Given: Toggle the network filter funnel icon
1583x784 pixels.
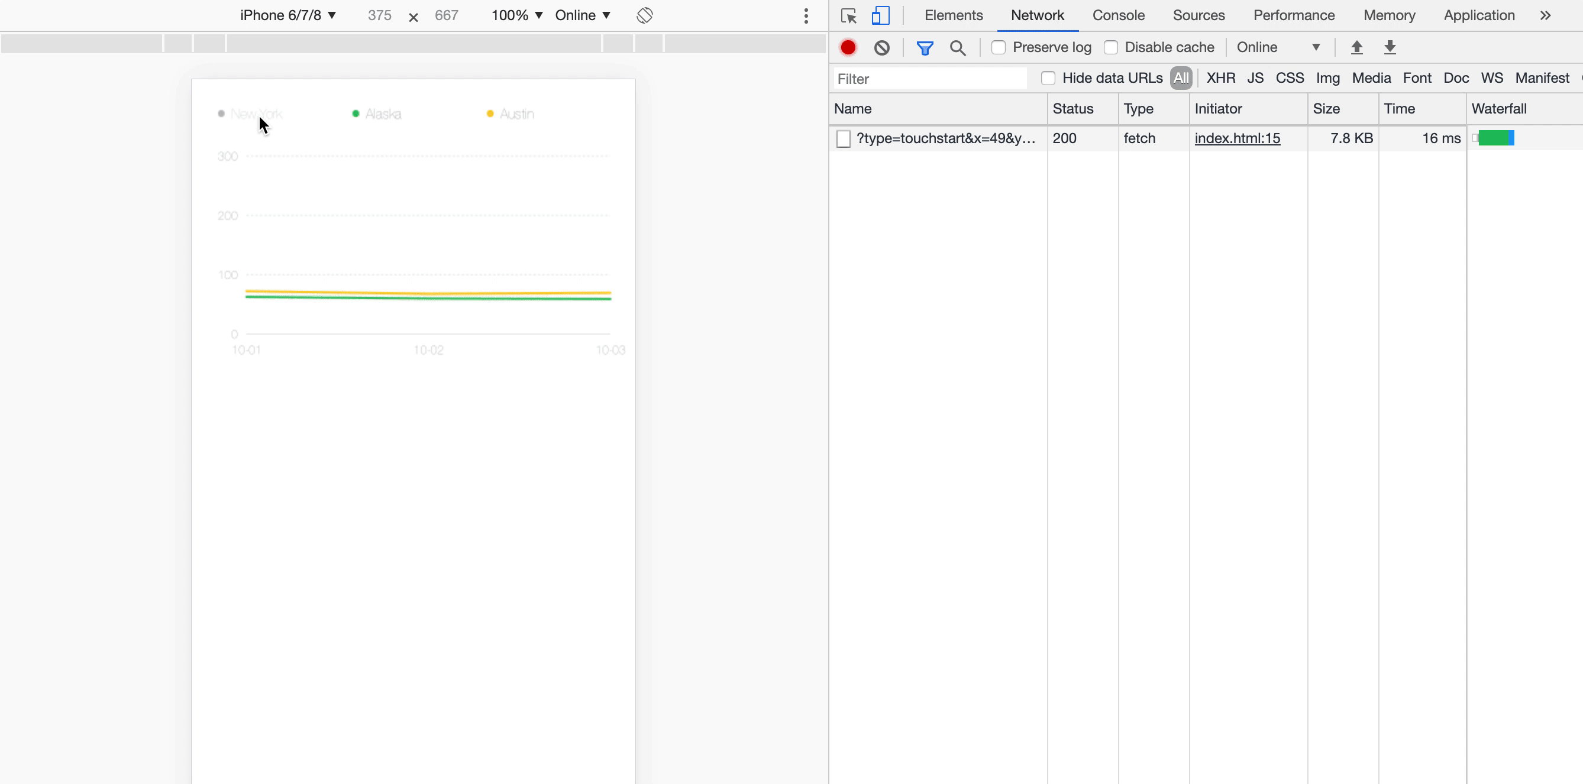Looking at the screenshot, I should coord(924,47).
